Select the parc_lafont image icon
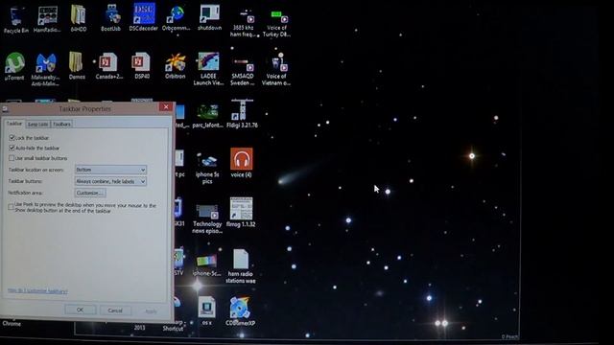Screen dimensions: 614x345 click(x=207, y=116)
